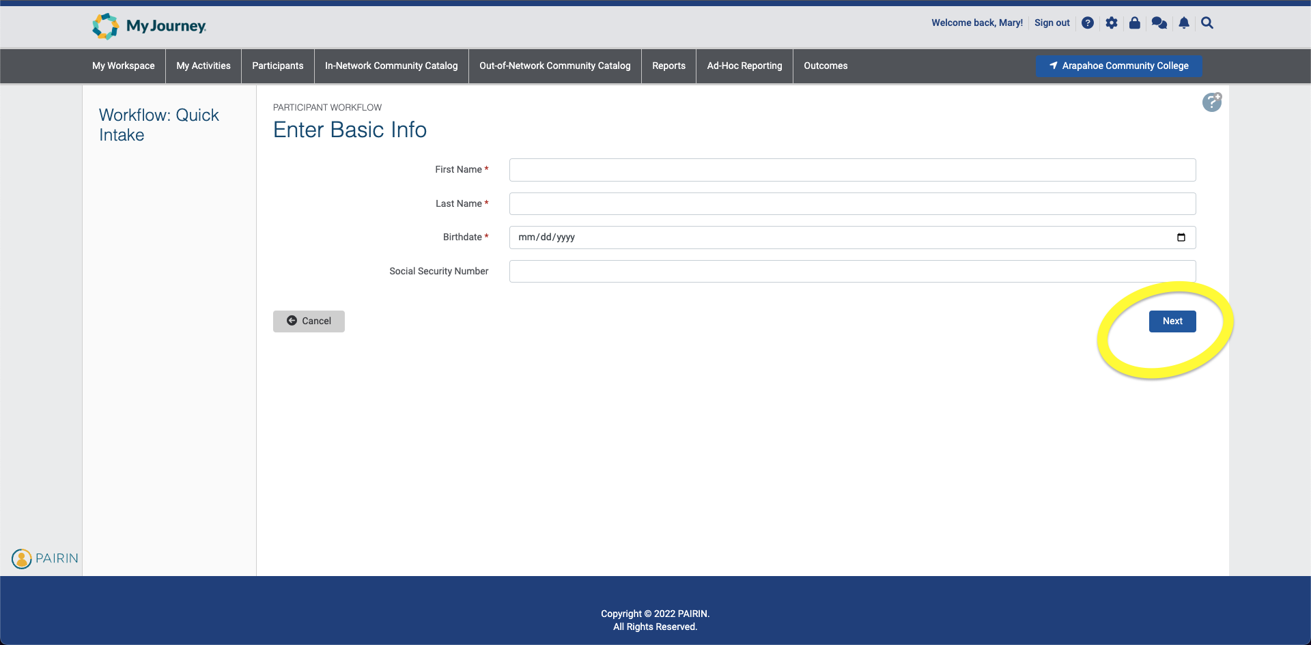The height and width of the screenshot is (645, 1311).
Task: Focus the First Name field
Action: click(852, 170)
